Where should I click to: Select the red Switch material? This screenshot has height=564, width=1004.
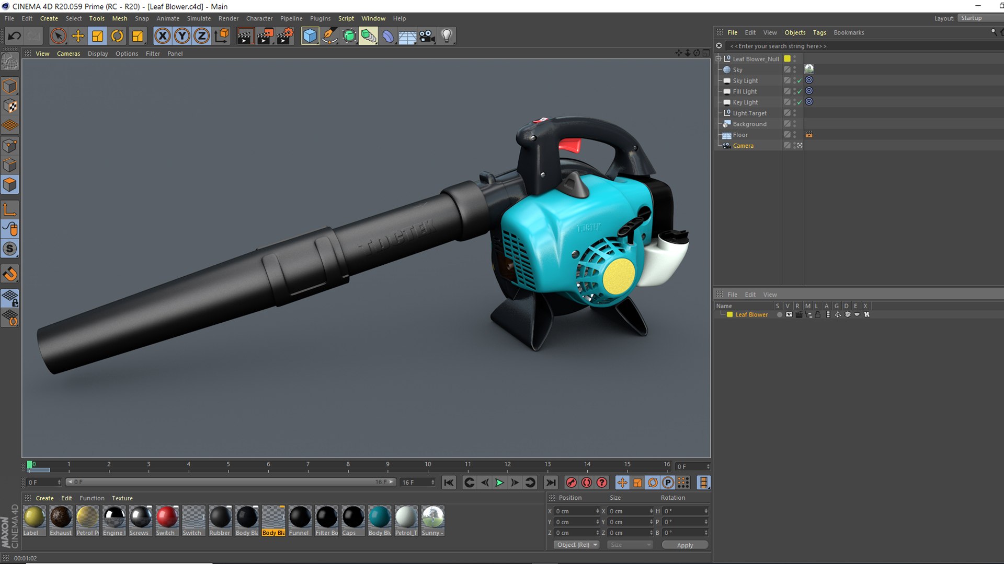(x=167, y=520)
